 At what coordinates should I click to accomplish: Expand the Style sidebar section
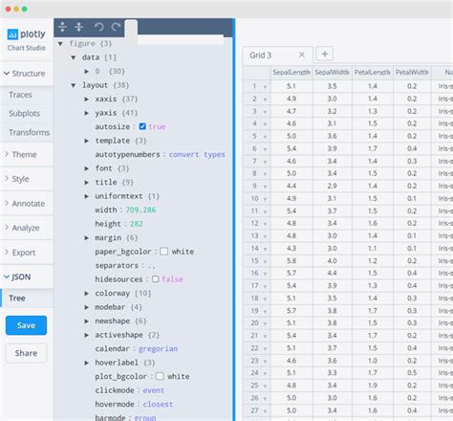click(27, 179)
